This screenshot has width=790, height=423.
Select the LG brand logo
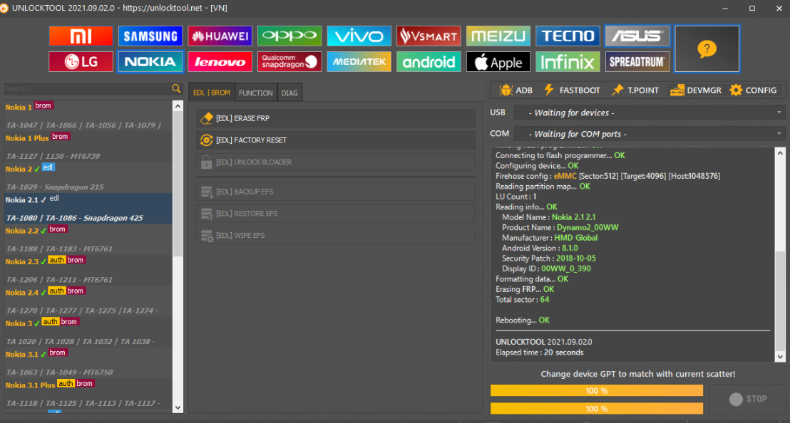[x=81, y=62]
